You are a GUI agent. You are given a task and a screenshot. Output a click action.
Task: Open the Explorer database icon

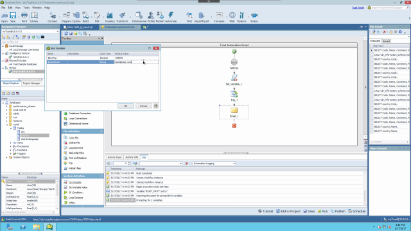tap(76, 17)
